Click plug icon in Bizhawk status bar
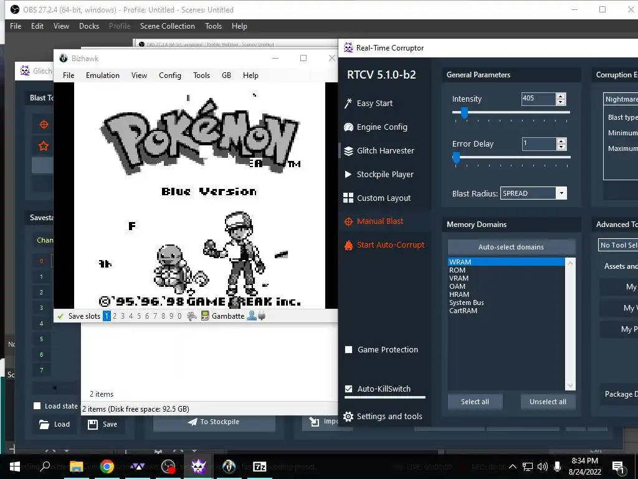 262,316
